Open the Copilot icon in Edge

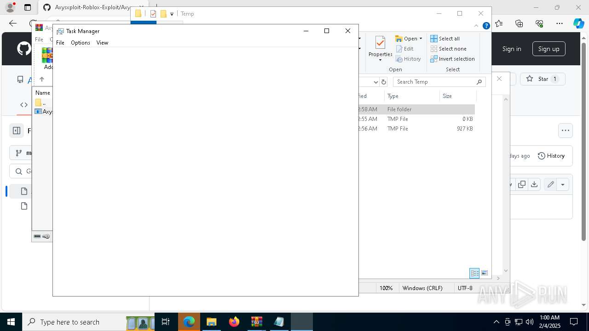coord(578,23)
